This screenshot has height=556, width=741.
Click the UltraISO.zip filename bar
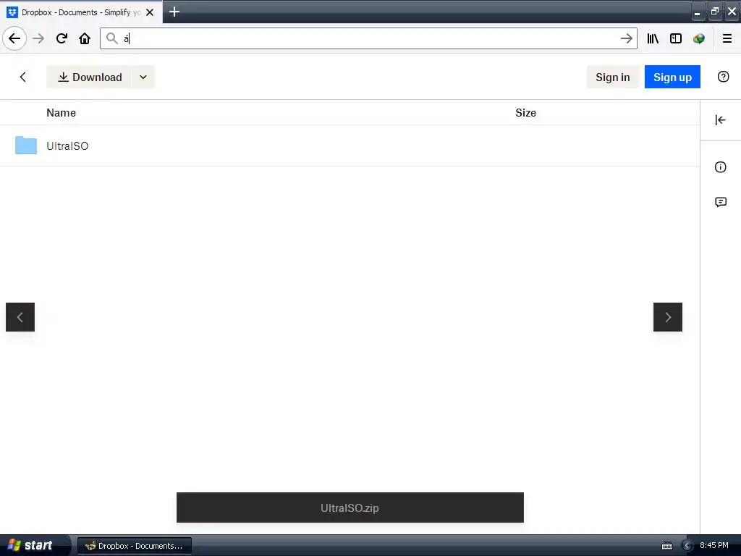350,507
